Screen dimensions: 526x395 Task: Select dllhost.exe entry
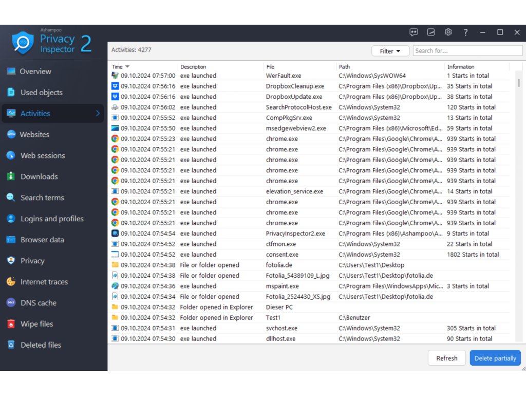(x=310, y=338)
